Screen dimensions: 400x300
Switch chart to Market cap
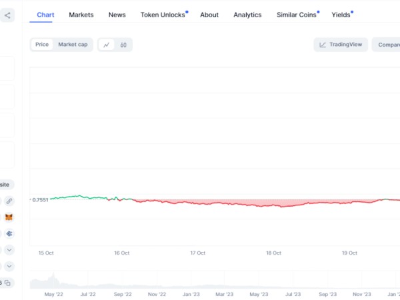pos(73,45)
